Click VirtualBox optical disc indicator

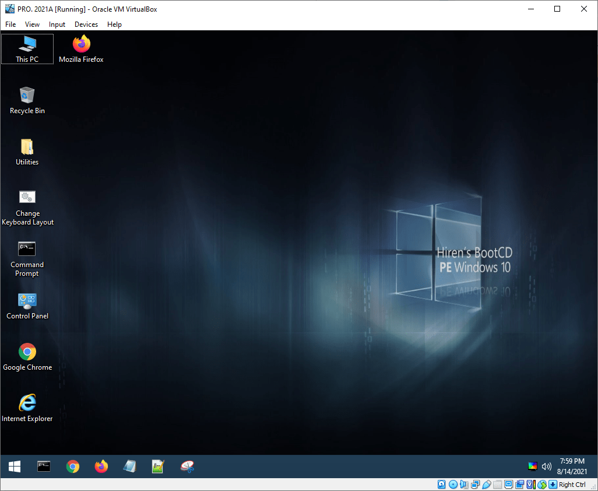pyautogui.click(x=453, y=485)
